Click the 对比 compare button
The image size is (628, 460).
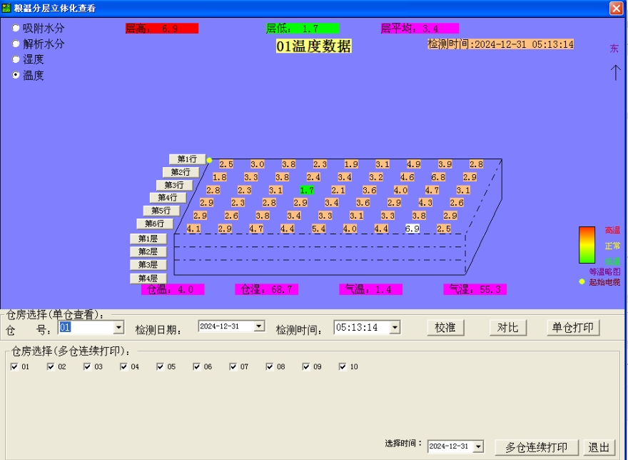[508, 327]
